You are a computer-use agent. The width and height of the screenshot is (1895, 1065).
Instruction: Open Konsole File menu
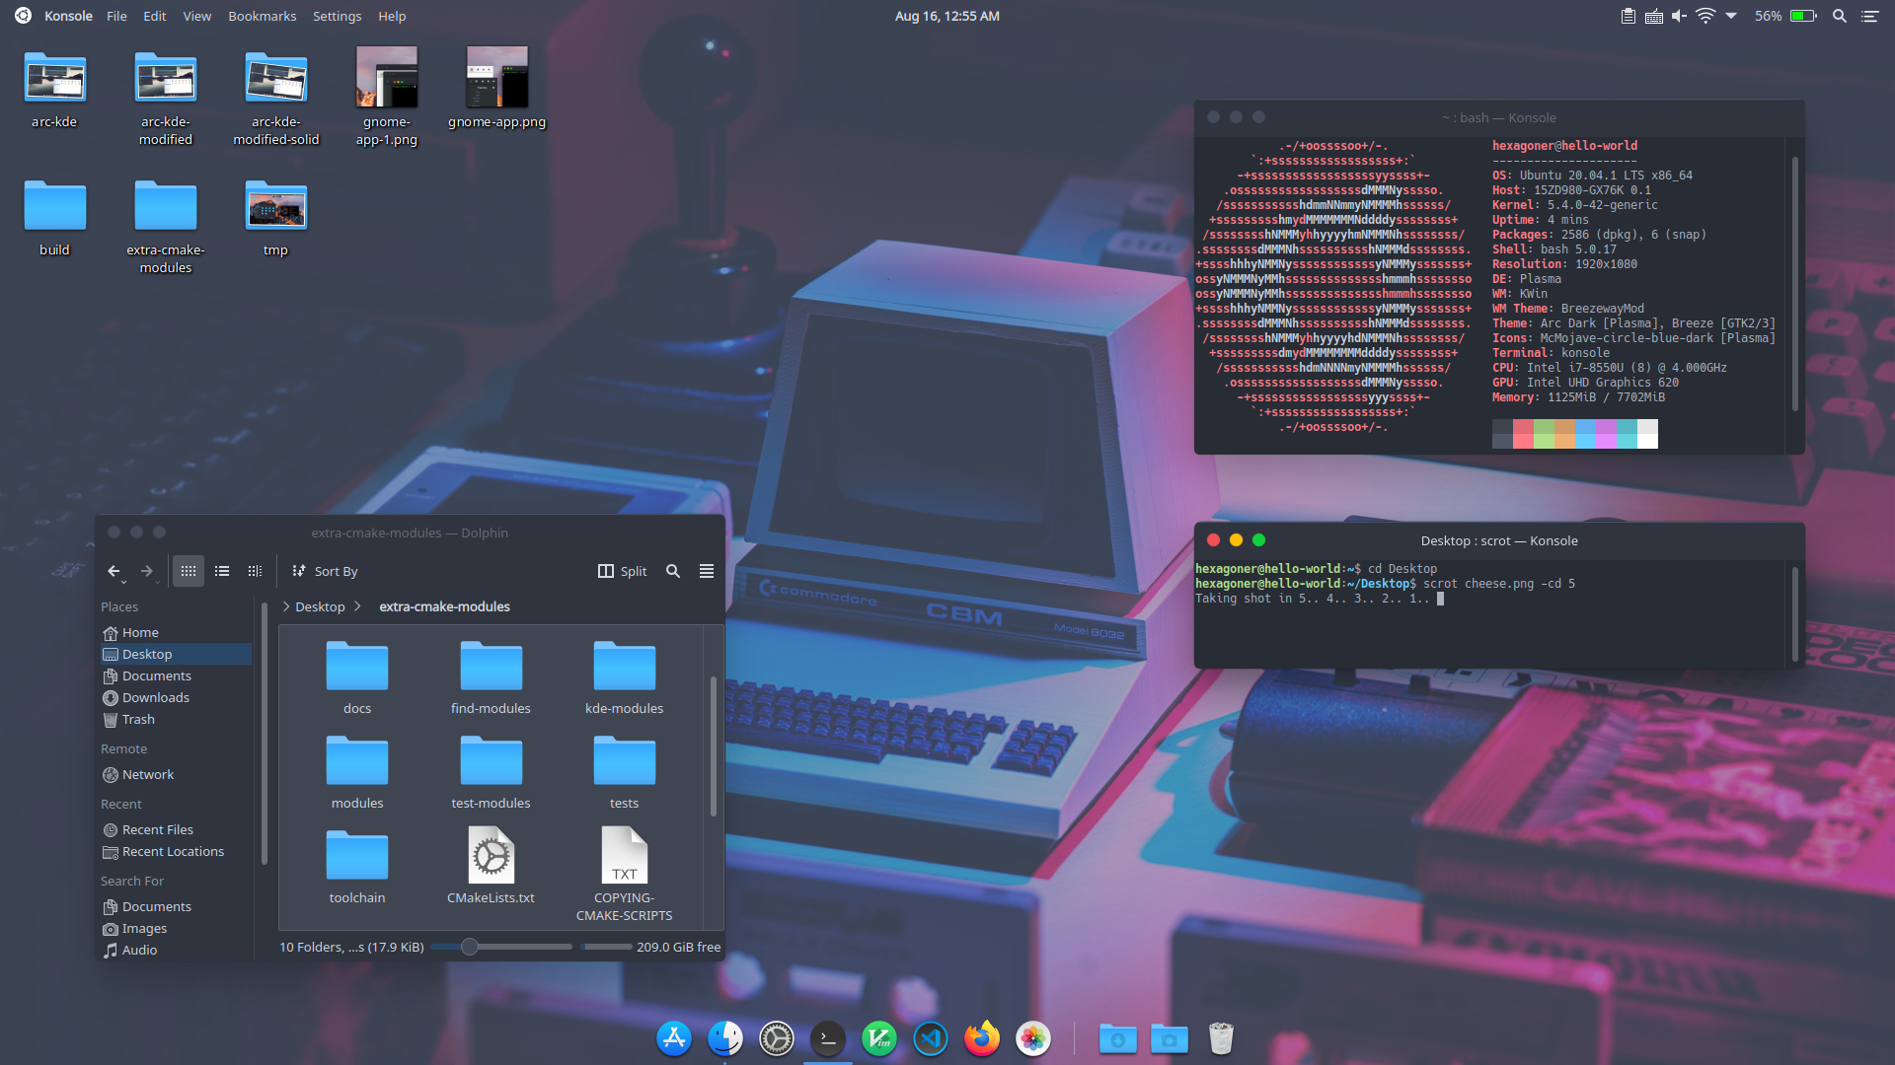(x=116, y=16)
